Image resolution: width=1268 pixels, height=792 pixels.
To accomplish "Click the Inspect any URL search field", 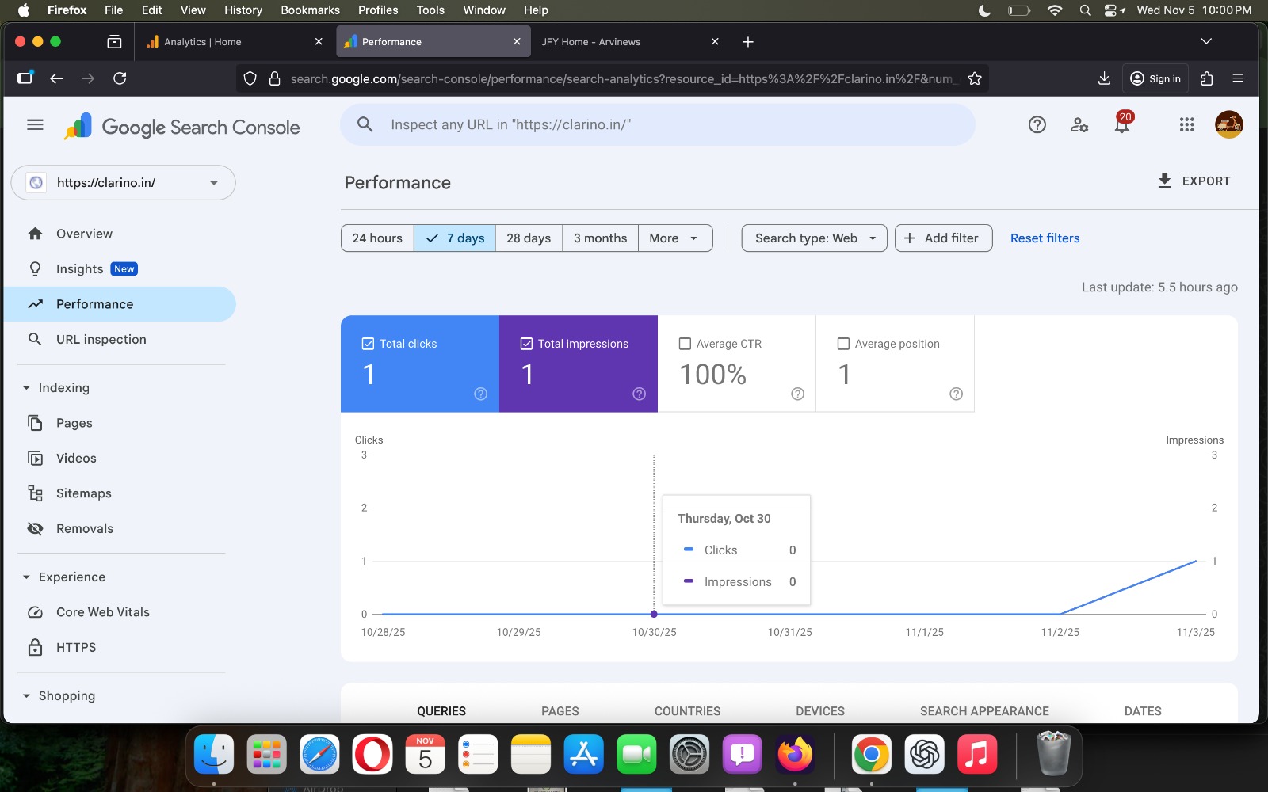I will coord(658,124).
